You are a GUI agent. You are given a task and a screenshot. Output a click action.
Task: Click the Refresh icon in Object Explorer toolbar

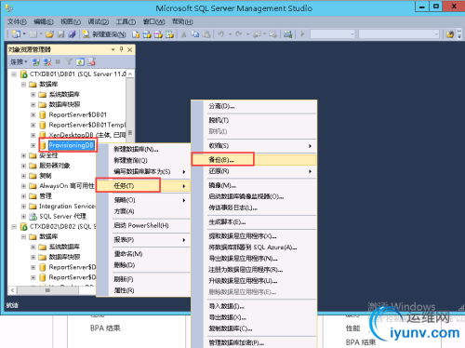[x=80, y=62]
